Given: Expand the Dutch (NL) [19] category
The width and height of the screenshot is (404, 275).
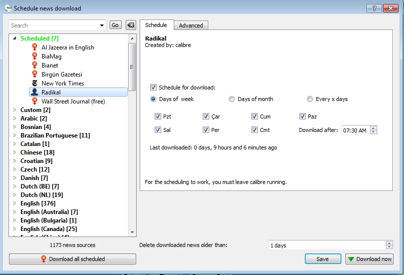Looking at the screenshot, I should point(15,194).
